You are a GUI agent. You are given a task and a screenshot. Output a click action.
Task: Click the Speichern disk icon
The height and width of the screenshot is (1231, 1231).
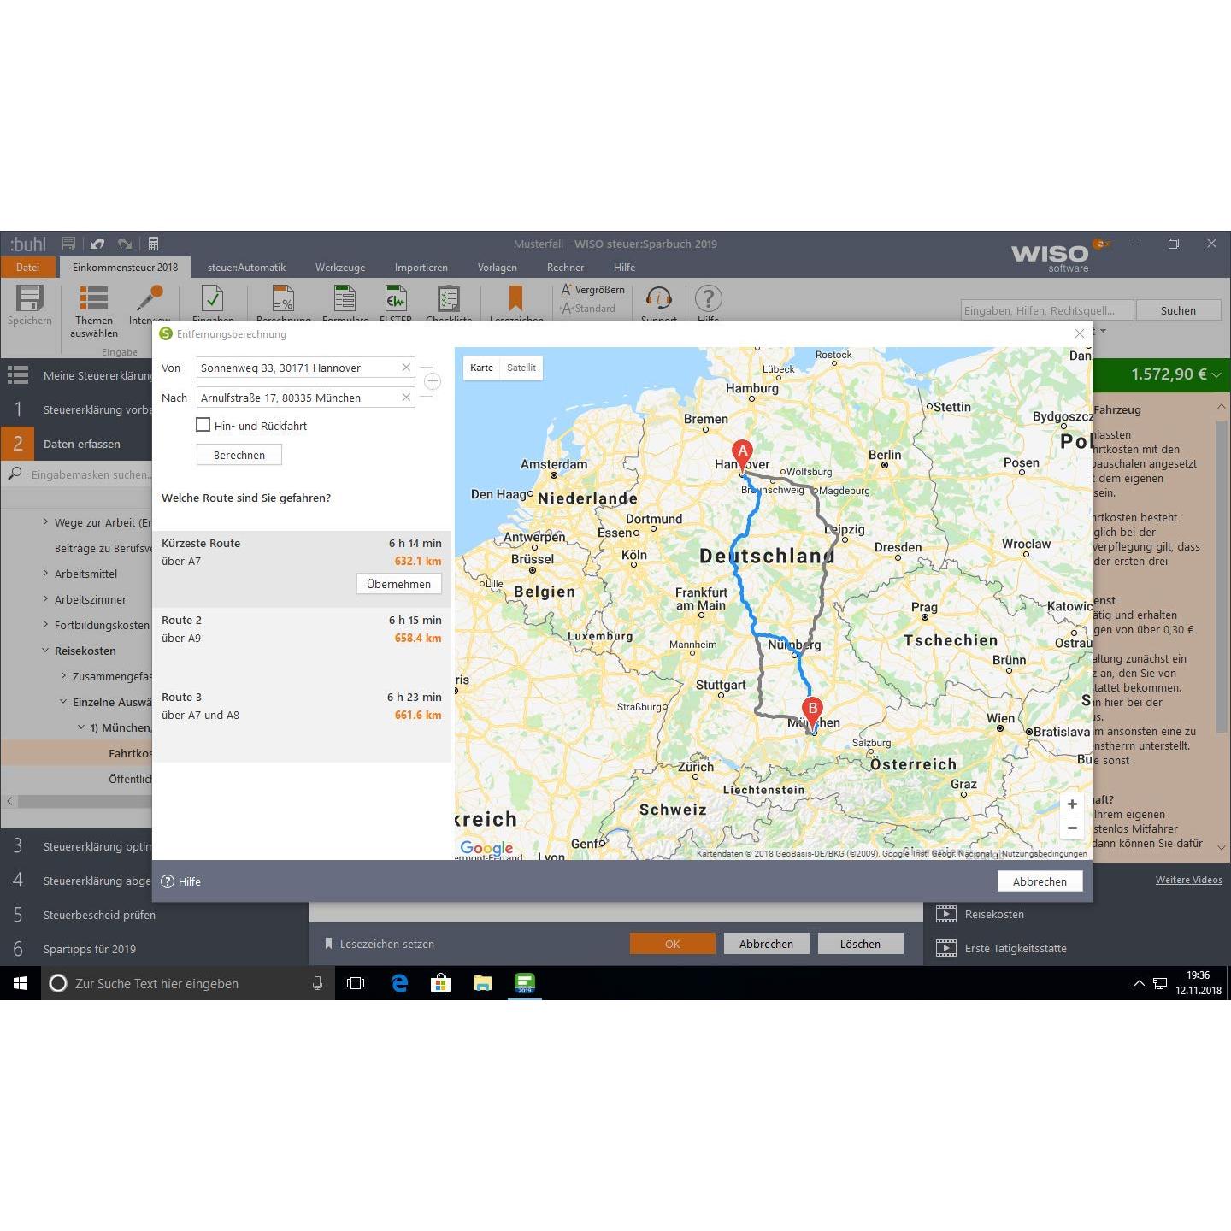(29, 298)
